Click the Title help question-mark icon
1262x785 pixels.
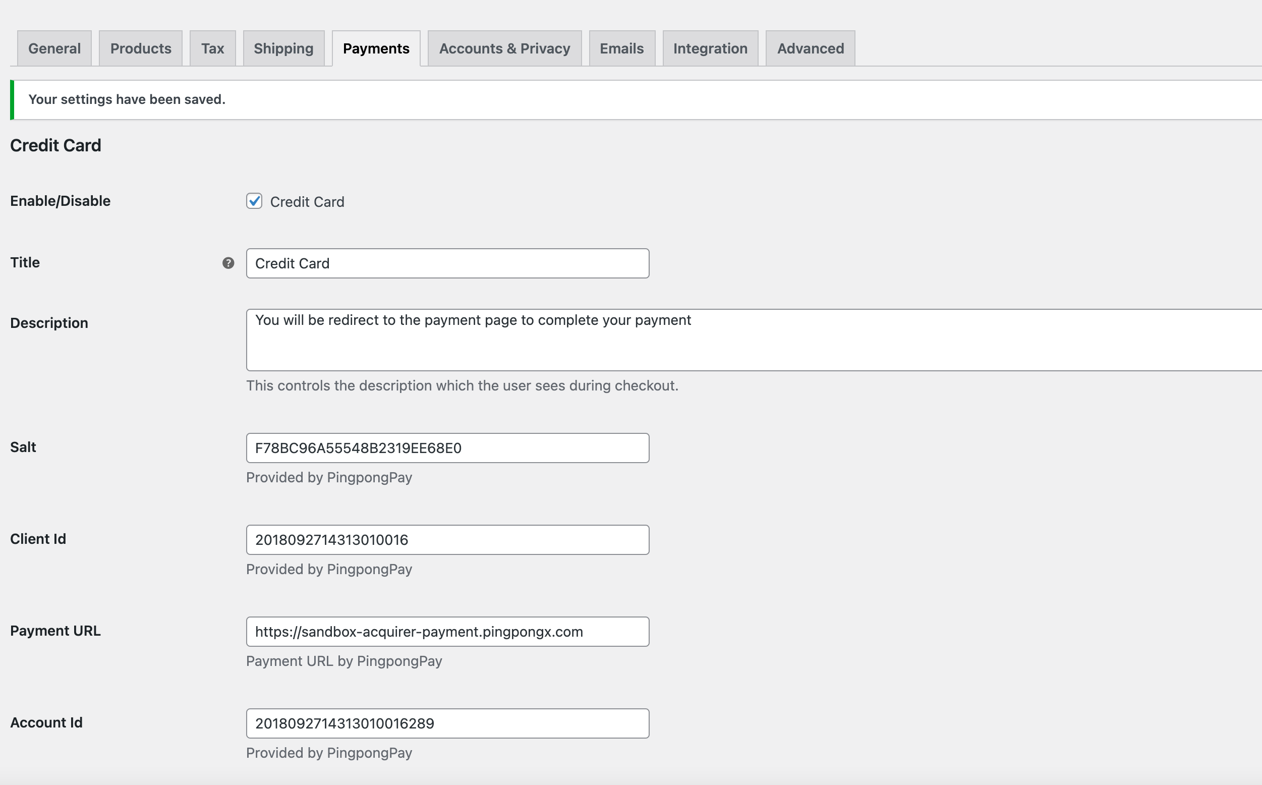point(228,263)
